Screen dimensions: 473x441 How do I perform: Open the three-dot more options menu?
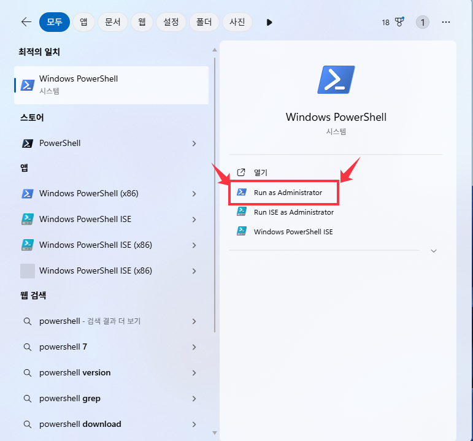[x=446, y=22]
